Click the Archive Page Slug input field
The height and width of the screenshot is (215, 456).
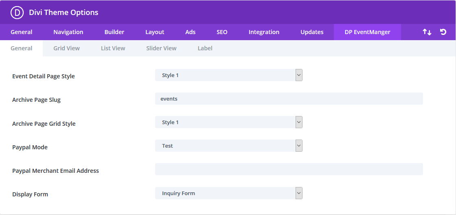[x=289, y=99]
